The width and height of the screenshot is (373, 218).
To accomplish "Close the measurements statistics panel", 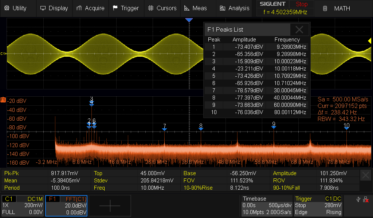I will pyautogui.click(x=366, y=176).
